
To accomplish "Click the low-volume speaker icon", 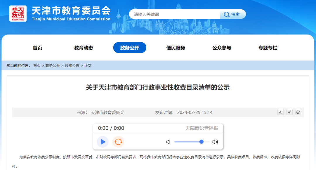I will point(168,142).
